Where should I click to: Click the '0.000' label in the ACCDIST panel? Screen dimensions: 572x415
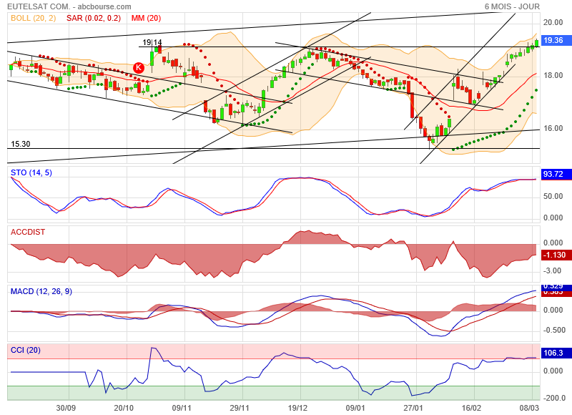click(553, 243)
